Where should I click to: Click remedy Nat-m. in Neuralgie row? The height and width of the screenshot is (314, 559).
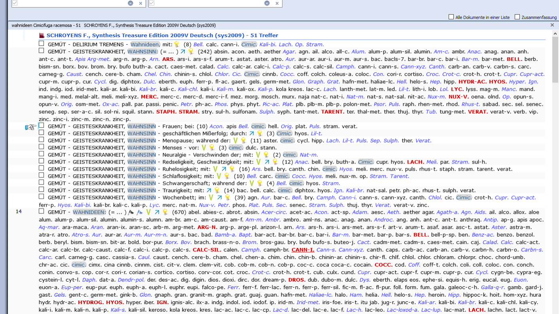(x=309, y=155)
